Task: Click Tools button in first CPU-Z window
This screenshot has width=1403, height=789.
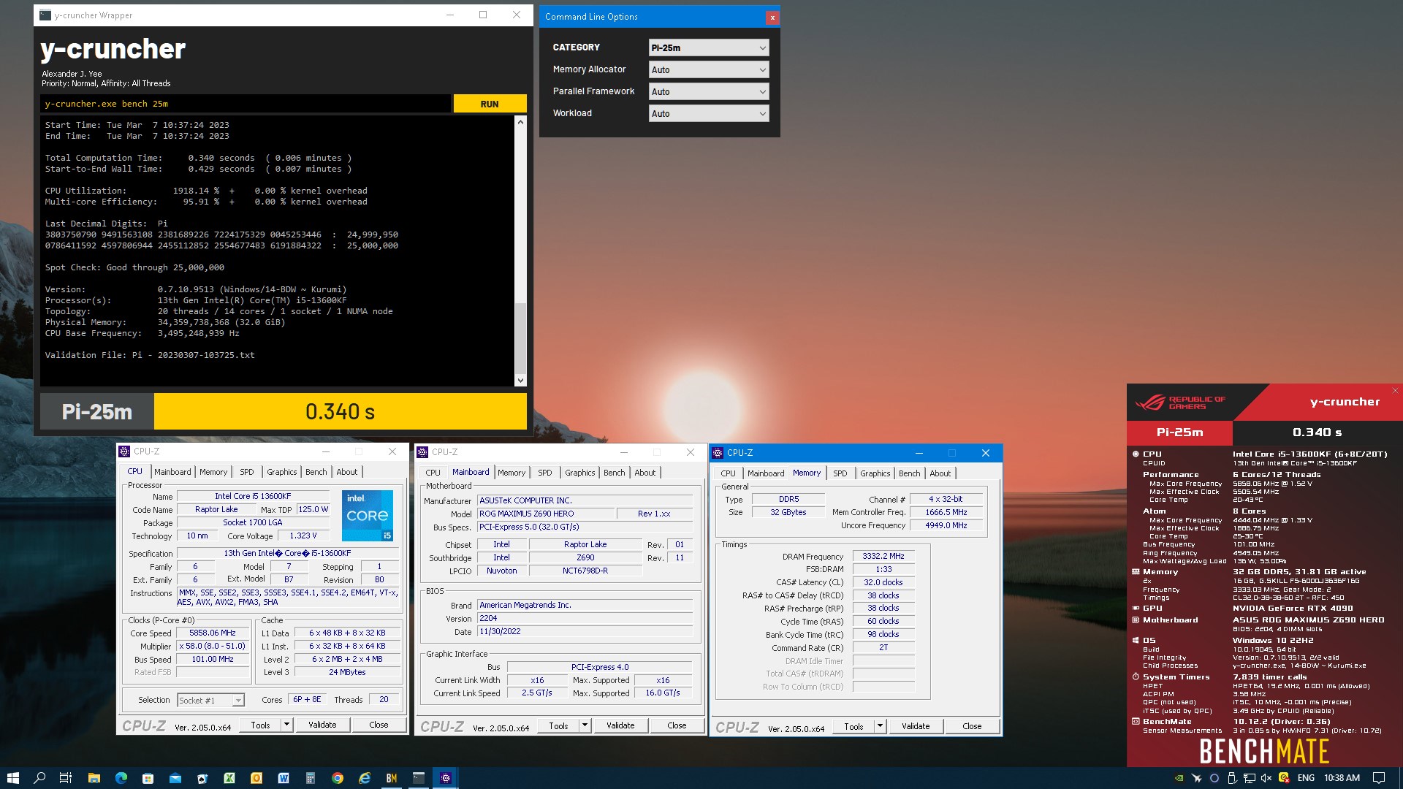Action: (x=261, y=725)
